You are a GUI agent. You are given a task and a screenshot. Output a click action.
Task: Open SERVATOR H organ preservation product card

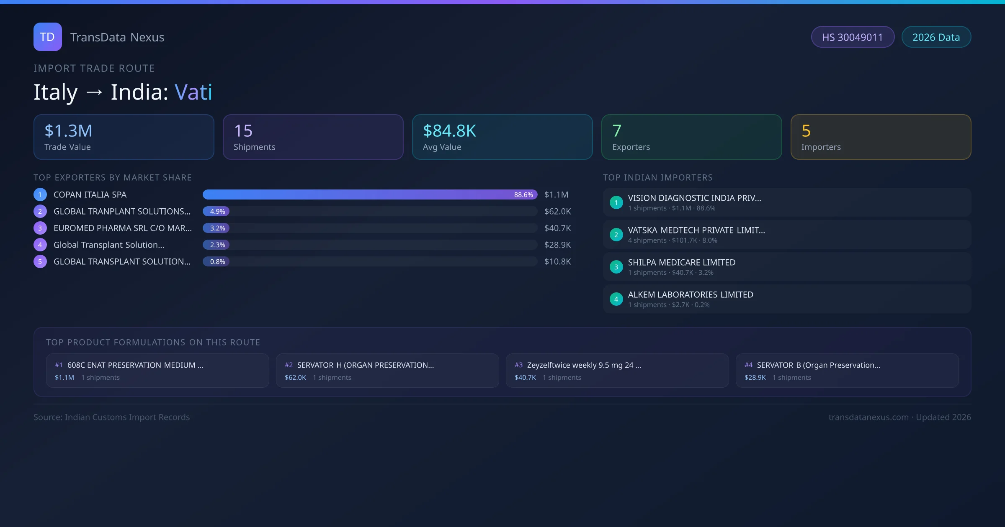click(x=387, y=371)
